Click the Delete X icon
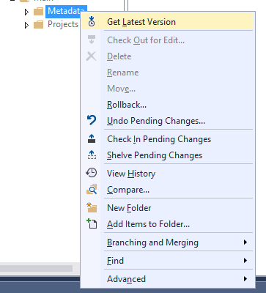266x293 pixels. [91, 56]
